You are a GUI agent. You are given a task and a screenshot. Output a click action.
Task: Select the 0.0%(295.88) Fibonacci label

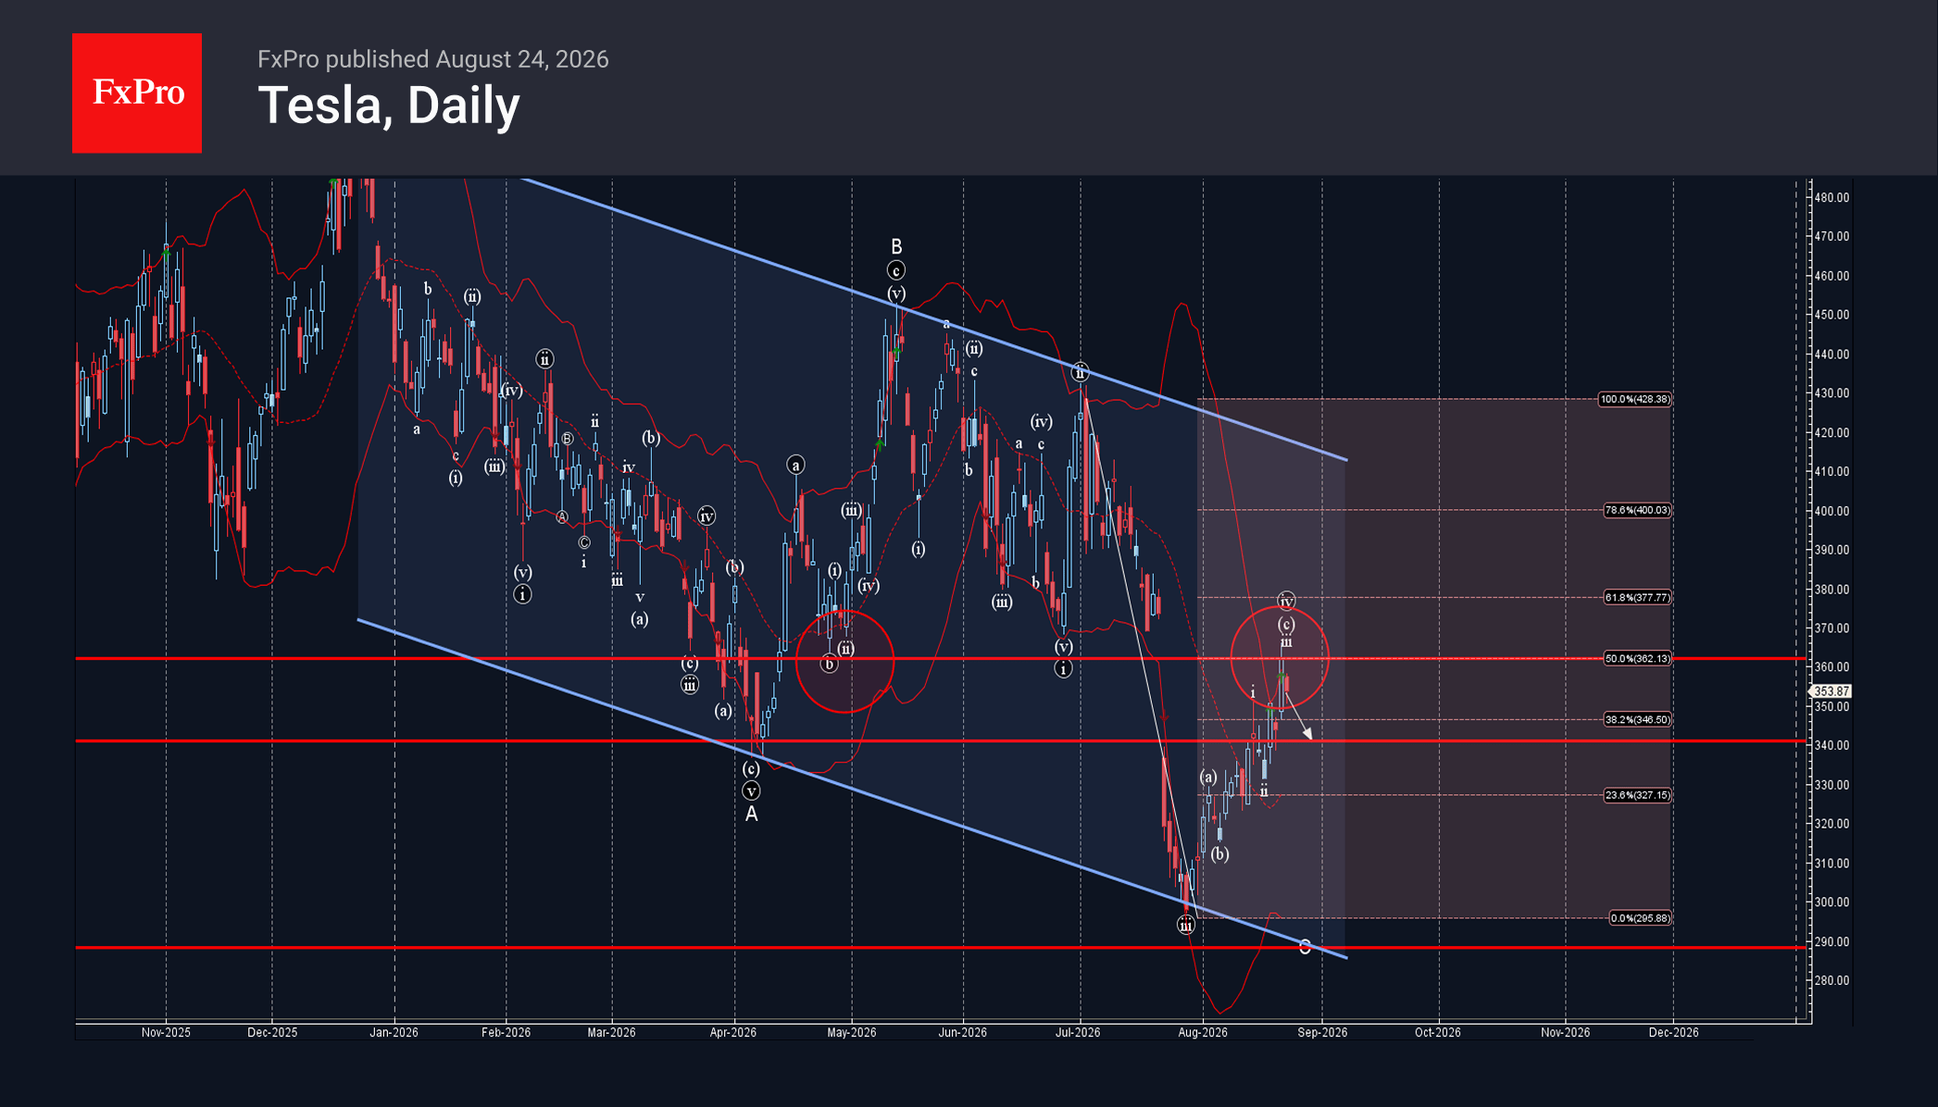point(1640,919)
